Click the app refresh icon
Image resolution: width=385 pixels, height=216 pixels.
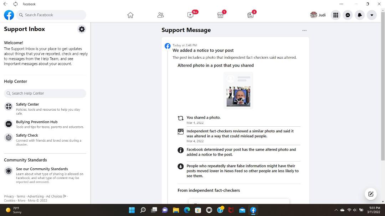15,4
